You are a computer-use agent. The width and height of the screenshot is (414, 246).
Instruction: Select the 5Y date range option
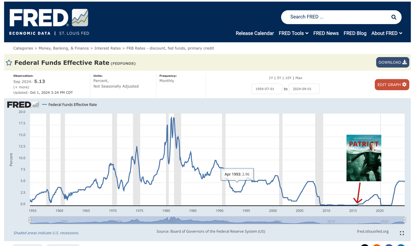pyautogui.click(x=278, y=78)
